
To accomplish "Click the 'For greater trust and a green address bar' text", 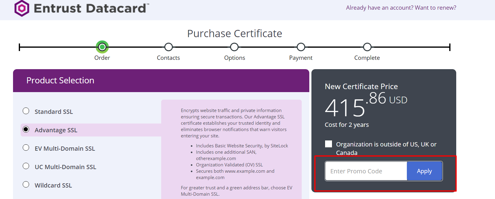I will pyautogui.click(x=237, y=191).
